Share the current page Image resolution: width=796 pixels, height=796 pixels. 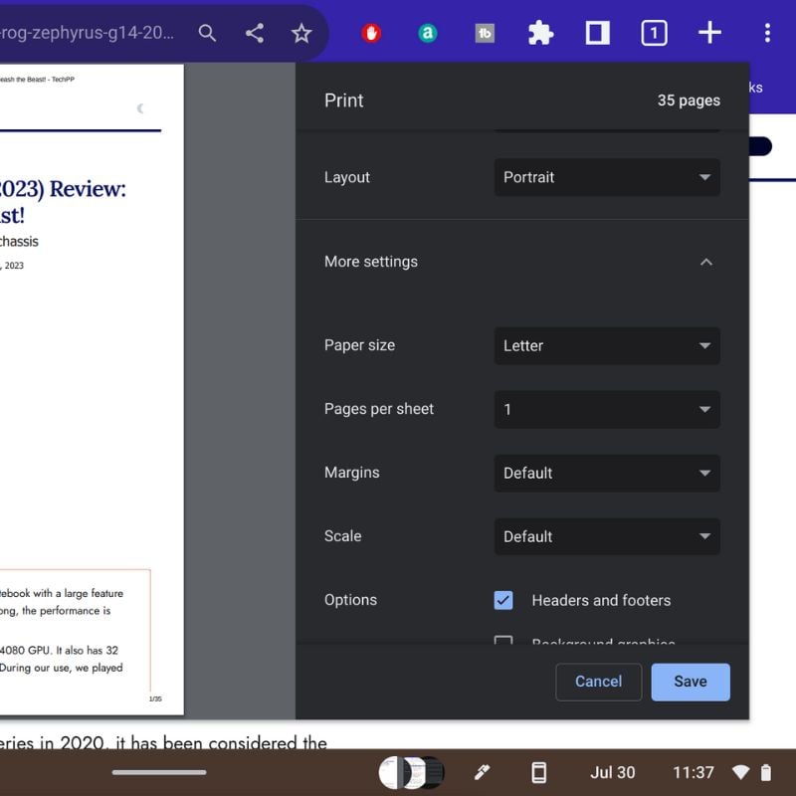tap(254, 32)
